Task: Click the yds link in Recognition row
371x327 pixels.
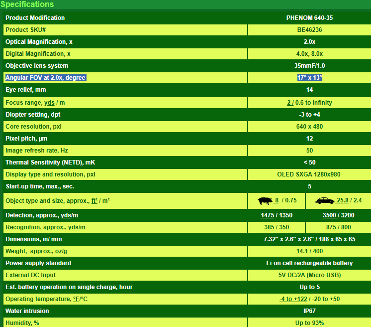Action: 74,227
